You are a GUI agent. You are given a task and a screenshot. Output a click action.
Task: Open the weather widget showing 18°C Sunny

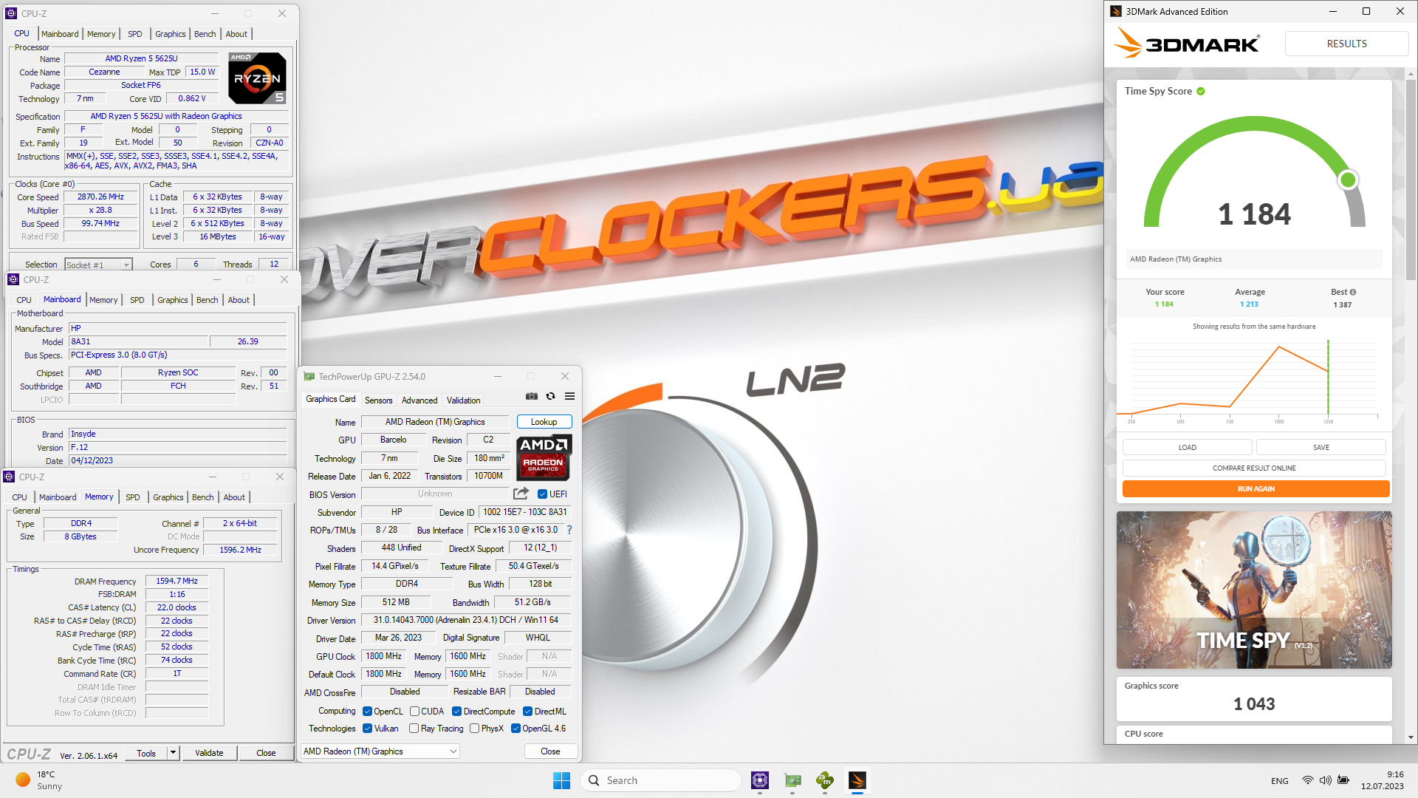(x=38, y=780)
